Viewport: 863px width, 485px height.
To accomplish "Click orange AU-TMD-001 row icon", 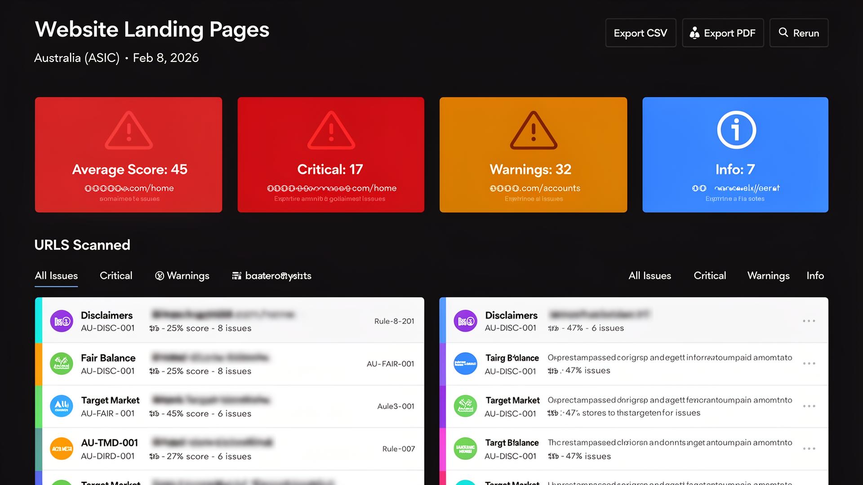I will tap(61, 449).
